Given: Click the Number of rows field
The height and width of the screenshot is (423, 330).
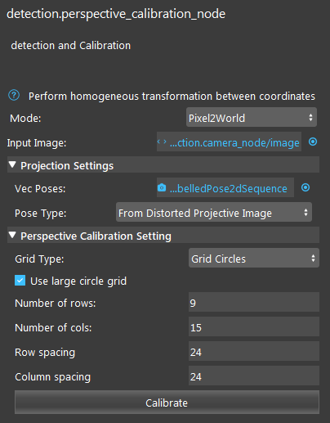Looking at the screenshot, I should (254, 302).
